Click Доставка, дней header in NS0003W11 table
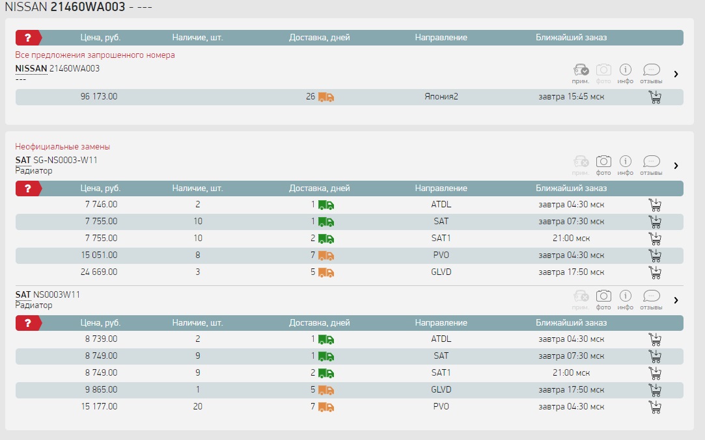Image resolution: width=705 pixels, height=440 pixels. coord(319,323)
